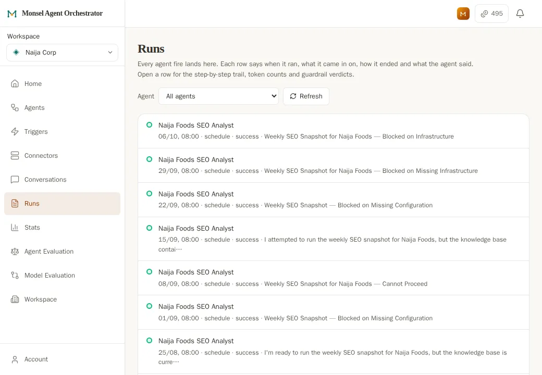Expand the workspace selector chevron
This screenshot has width=542, height=375.
pyautogui.click(x=110, y=53)
